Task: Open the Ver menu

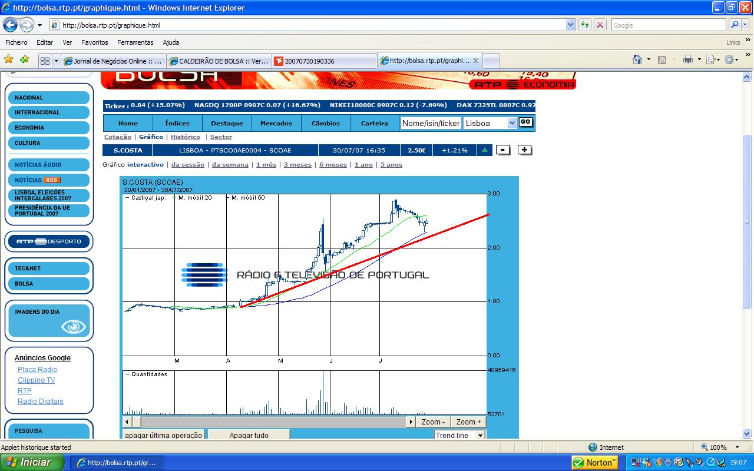Action: coord(67,42)
